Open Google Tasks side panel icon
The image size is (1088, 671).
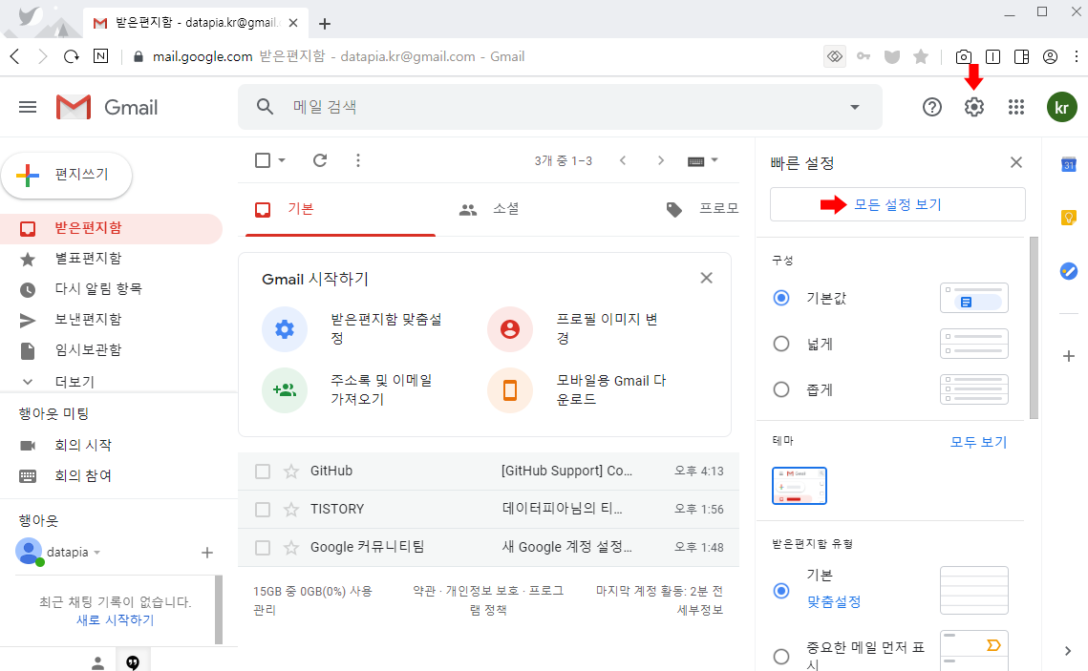(x=1069, y=270)
